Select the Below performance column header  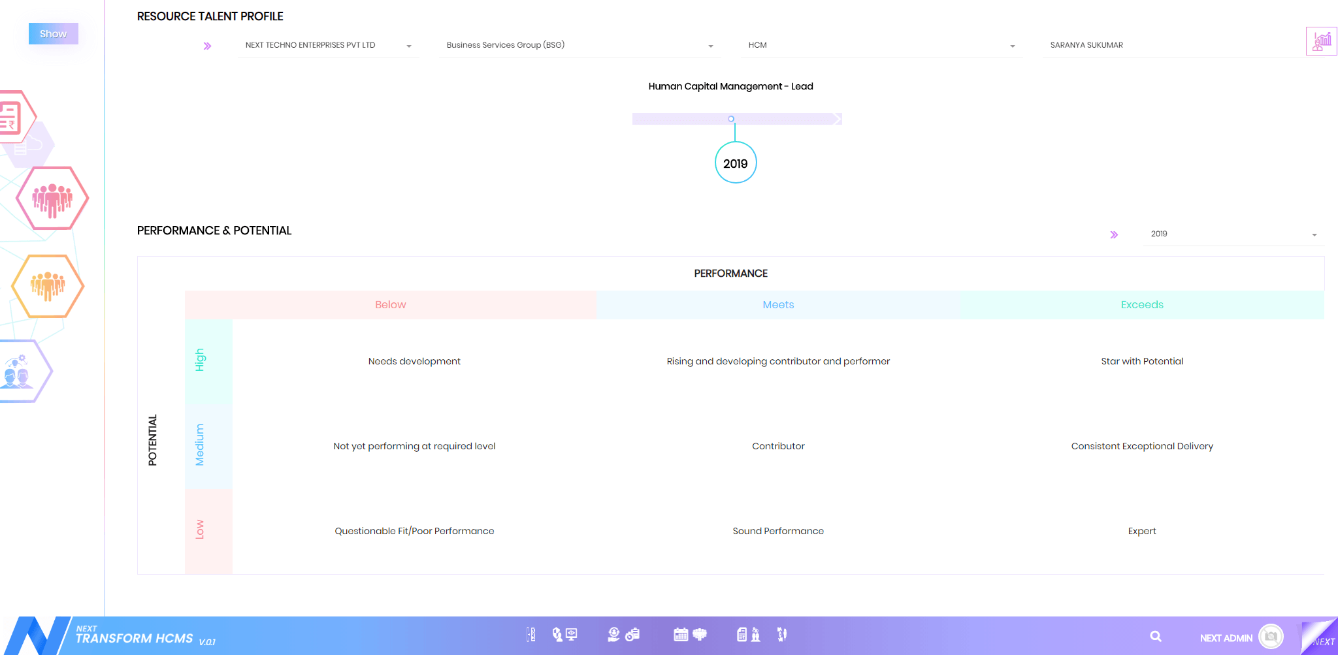click(x=391, y=305)
